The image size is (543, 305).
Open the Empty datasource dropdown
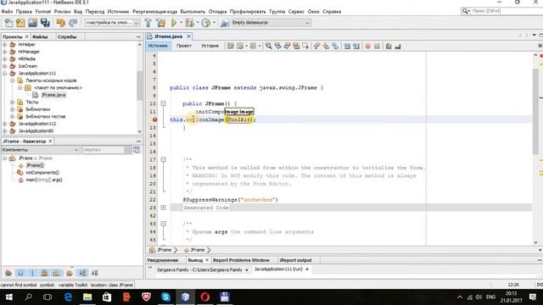[x=271, y=23]
